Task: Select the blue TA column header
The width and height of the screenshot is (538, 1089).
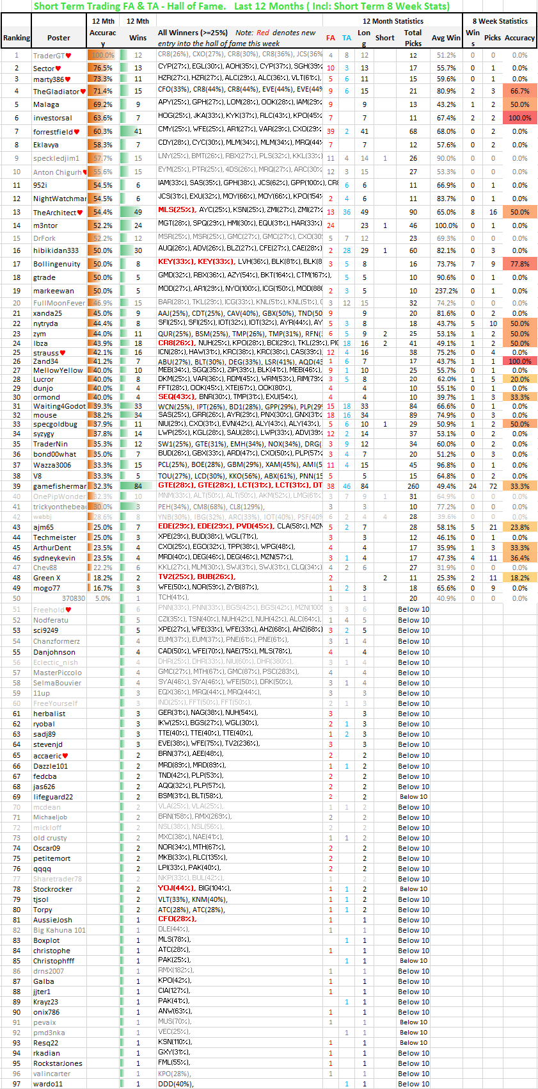Action: [347, 38]
